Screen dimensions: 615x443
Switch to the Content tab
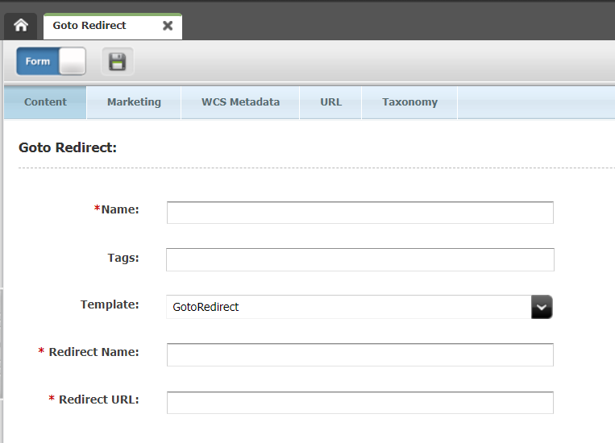[x=45, y=102]
